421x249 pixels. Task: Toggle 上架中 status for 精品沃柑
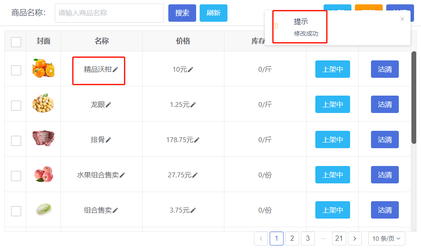click(x=333, y=69)
